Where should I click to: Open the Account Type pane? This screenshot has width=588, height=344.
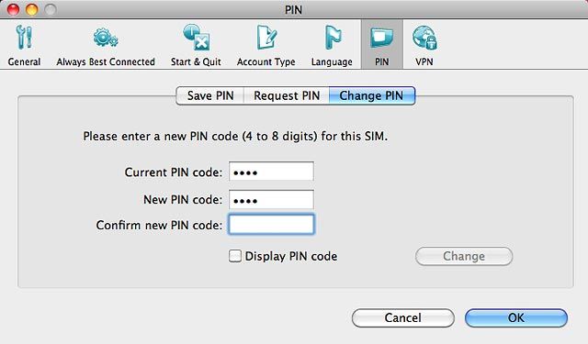266,45
